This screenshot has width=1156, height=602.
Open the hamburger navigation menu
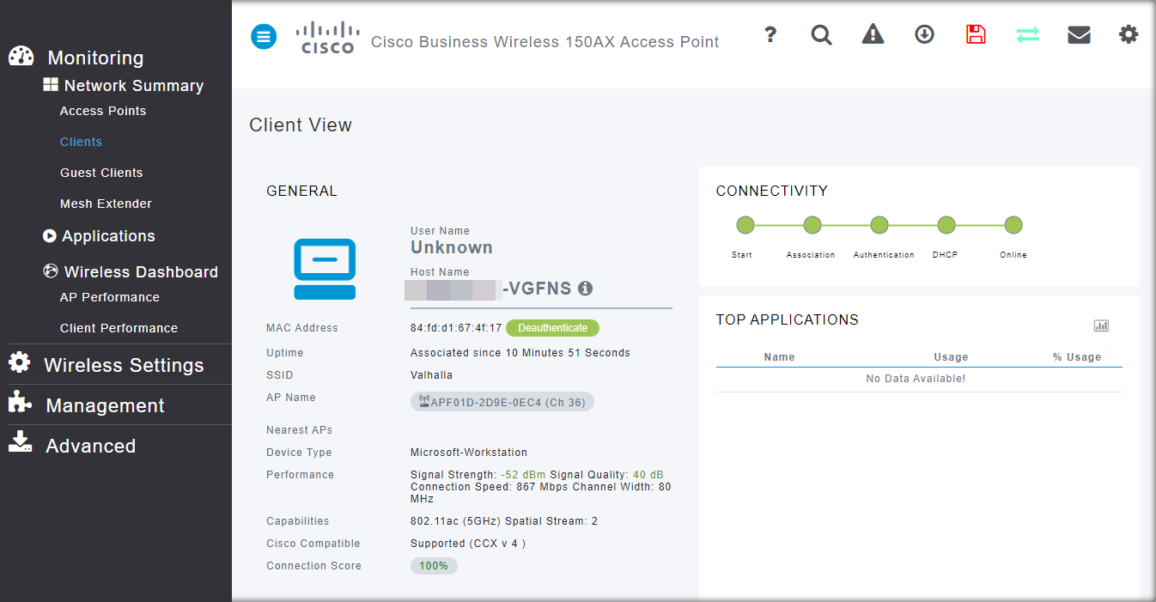pos(264,36)
